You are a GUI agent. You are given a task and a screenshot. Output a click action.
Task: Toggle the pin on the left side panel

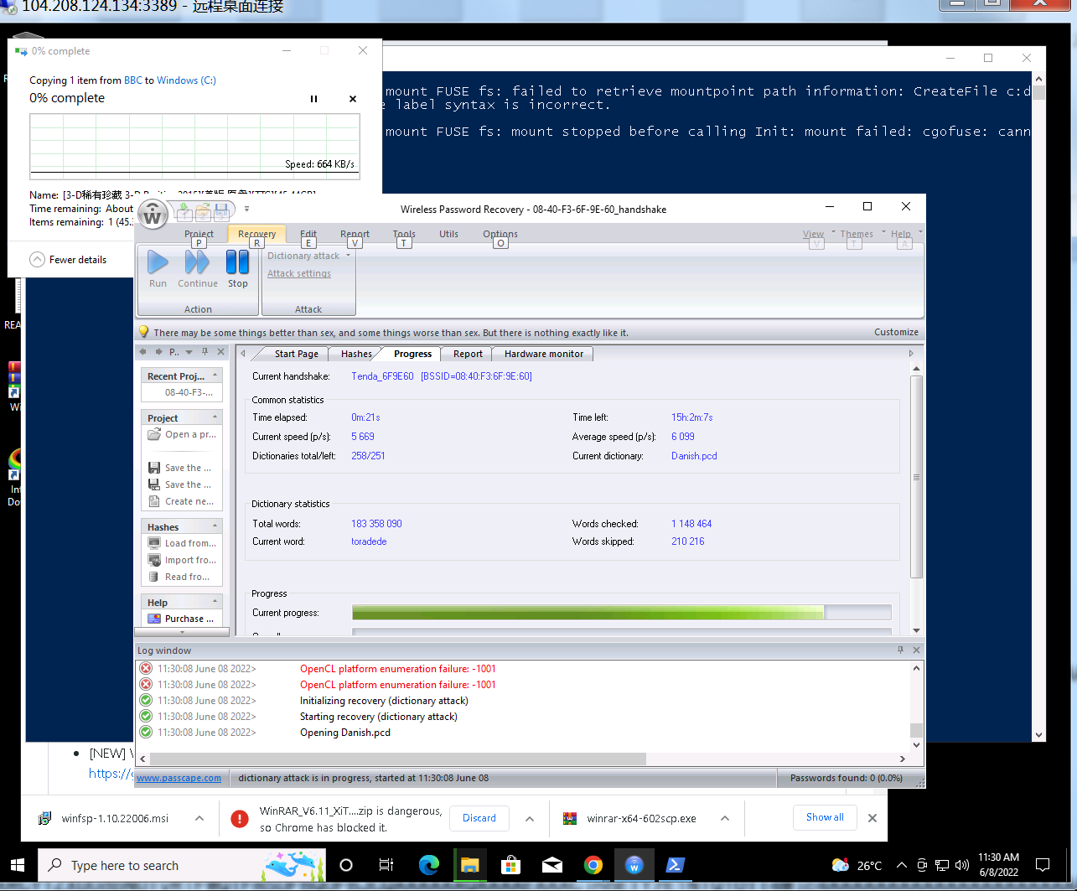click(205, 352)
